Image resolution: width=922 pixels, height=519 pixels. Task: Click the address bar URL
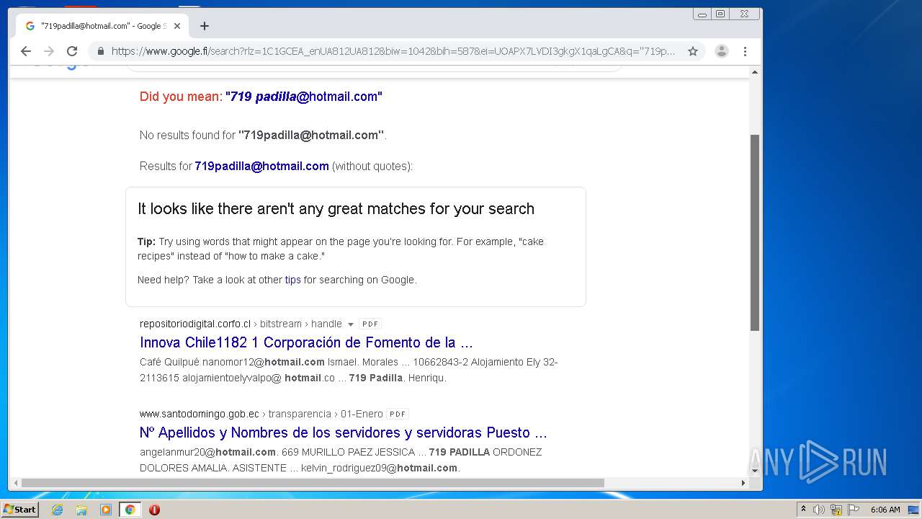pos(393,51)
